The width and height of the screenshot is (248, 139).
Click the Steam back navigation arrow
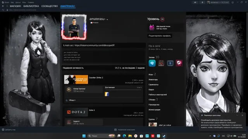(x=3, y=6)
